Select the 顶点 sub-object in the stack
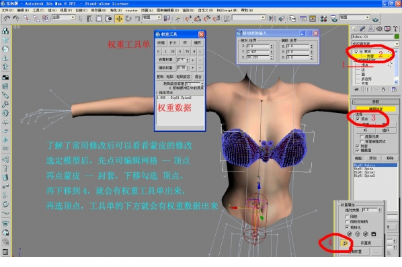The height and width of the screenshot is (267, 402). click(365, 65)
